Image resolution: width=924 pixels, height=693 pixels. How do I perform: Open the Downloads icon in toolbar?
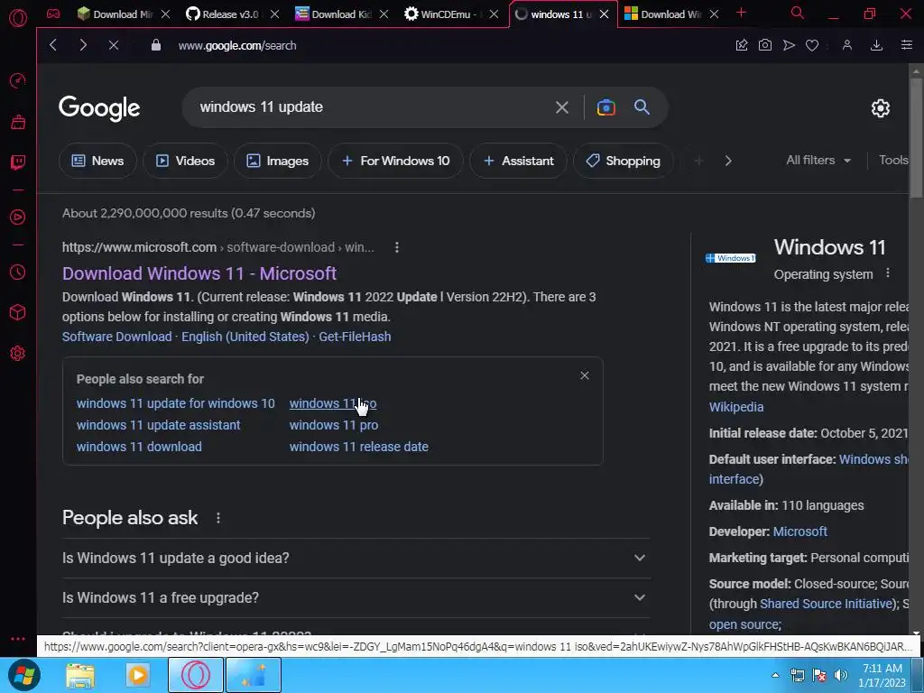coord(877,45)
